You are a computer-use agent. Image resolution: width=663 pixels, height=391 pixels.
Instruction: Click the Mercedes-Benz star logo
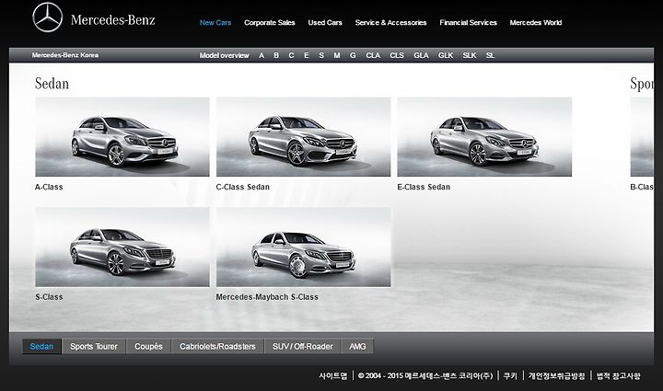47,17
